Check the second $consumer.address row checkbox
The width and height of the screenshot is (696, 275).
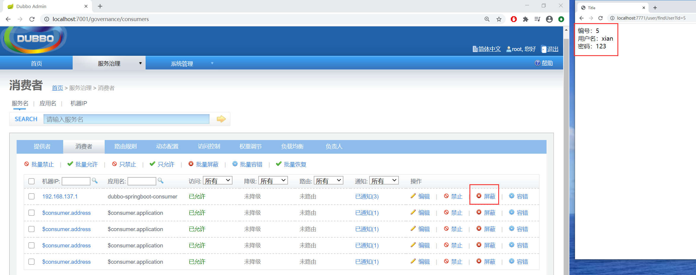coord(31,229)
